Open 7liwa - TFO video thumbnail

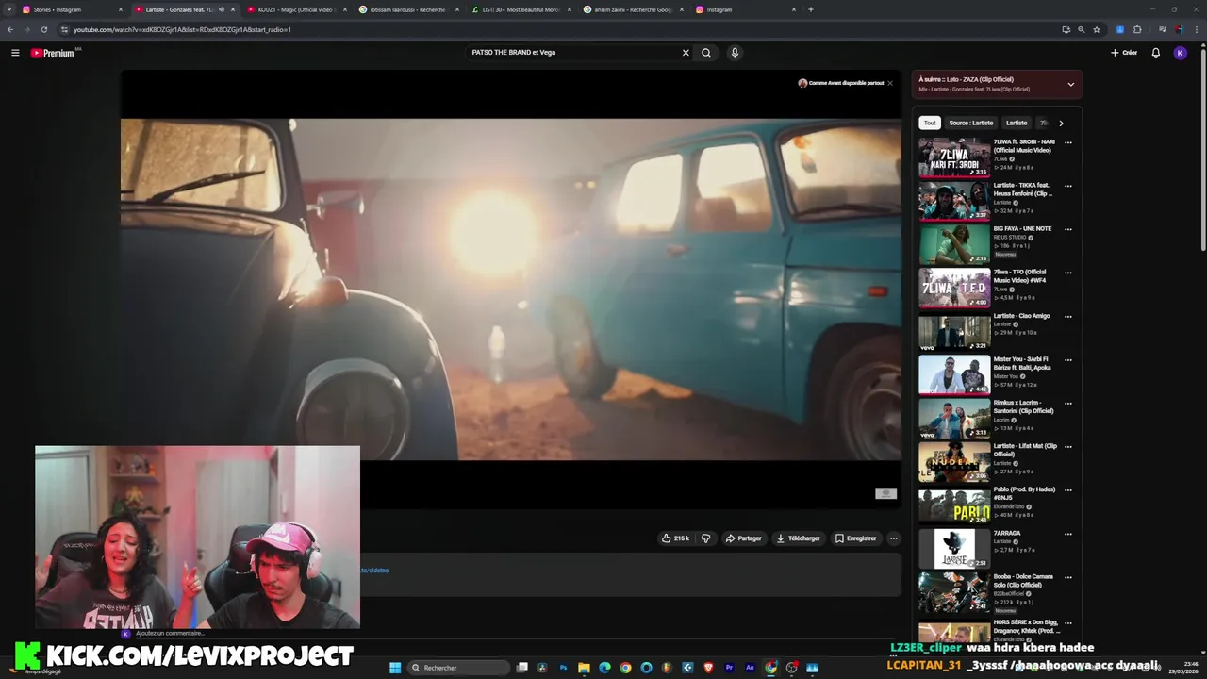pyautogui.click(x=954, y=289)
